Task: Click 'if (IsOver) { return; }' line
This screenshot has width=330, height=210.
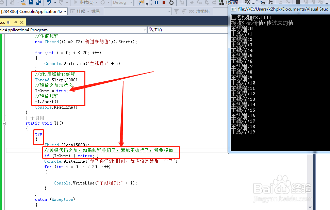Action: (71, 156)
